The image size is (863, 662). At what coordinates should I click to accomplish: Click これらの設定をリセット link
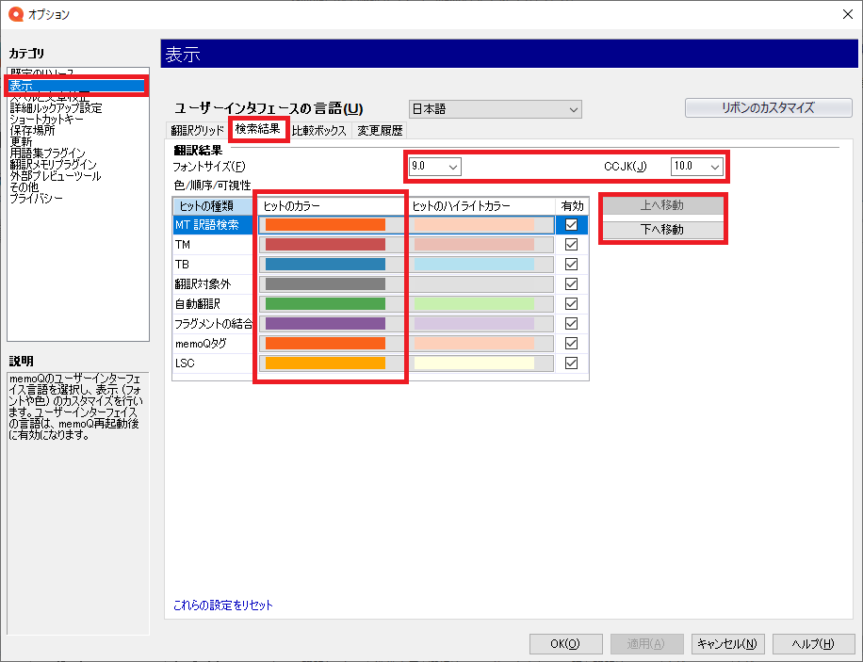coord(223,605)
